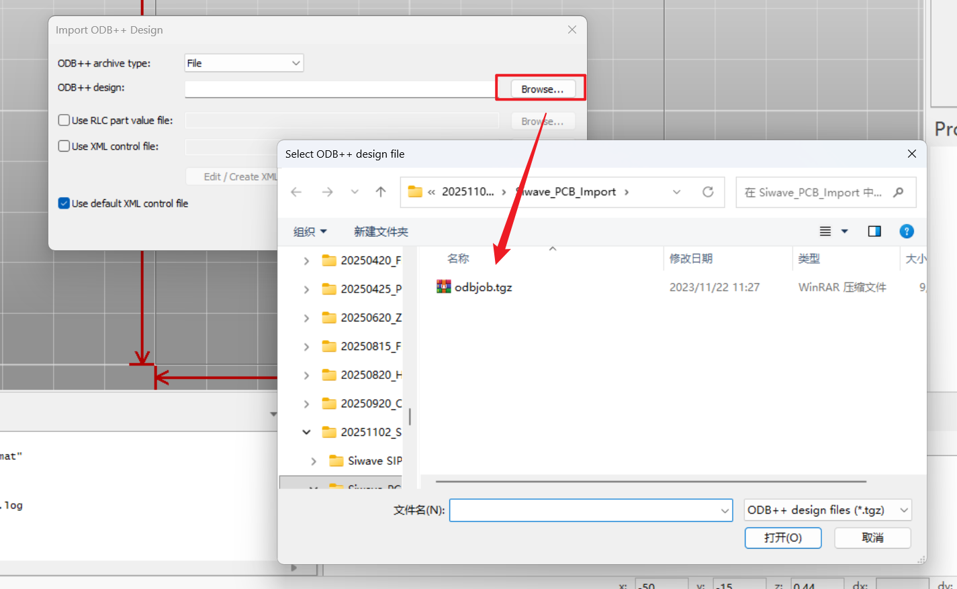
Task: Click the 打开(O) button
Action: [783, 538]
